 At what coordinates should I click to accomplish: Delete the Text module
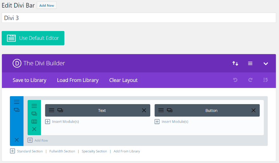click(144, 110)
